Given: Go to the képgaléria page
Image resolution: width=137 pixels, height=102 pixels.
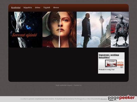Looking at the screenshot, I should tap(28, 8).
